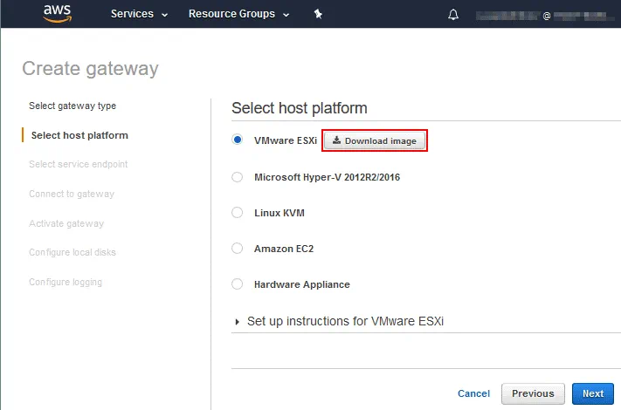This screenshot has width=621, height=410.
Task: Select the Amazon EC2 radio button
Action: (238, 249)
